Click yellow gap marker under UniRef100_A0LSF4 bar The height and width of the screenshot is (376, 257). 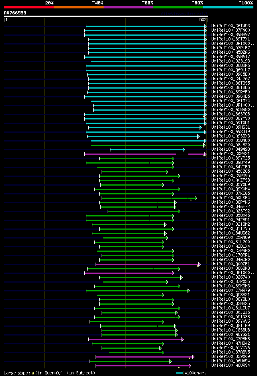(x=191, y=200)
